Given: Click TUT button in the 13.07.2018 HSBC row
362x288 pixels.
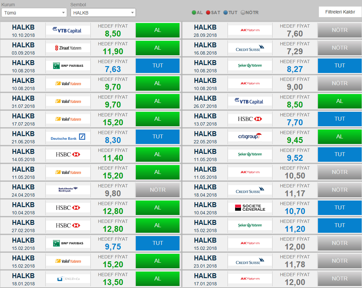Looking at the screenshot, I should [340, 119].
